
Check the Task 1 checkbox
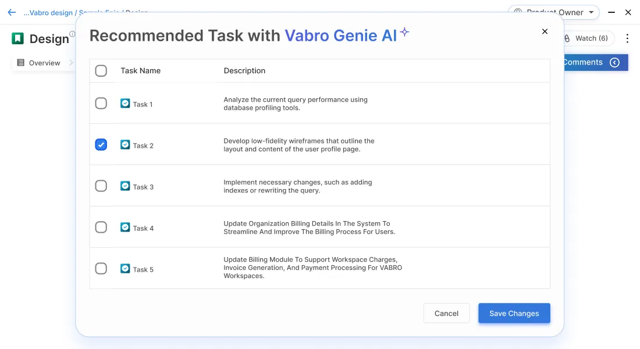[101, 104]
